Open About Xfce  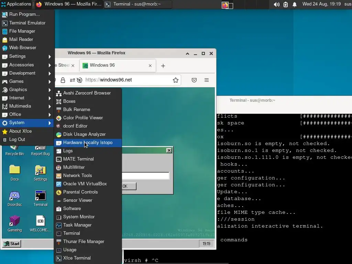tap(27, 131)
